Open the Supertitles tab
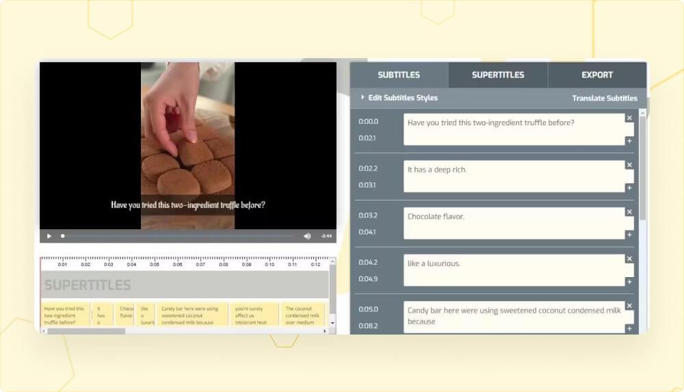 coord(498,75)
